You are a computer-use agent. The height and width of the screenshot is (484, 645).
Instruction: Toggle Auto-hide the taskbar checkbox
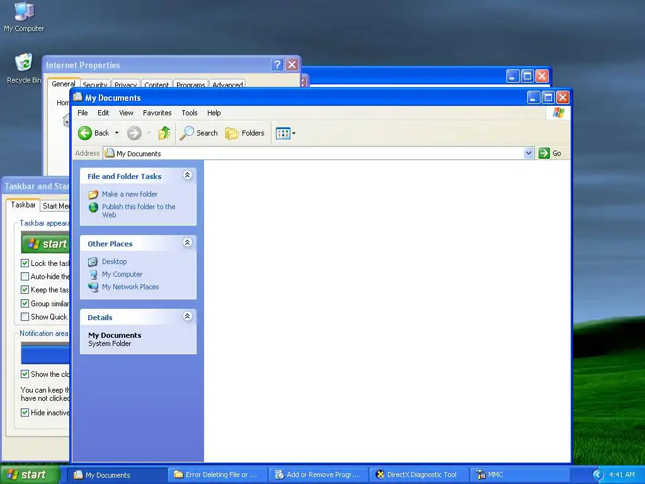[x=25, y=276]
